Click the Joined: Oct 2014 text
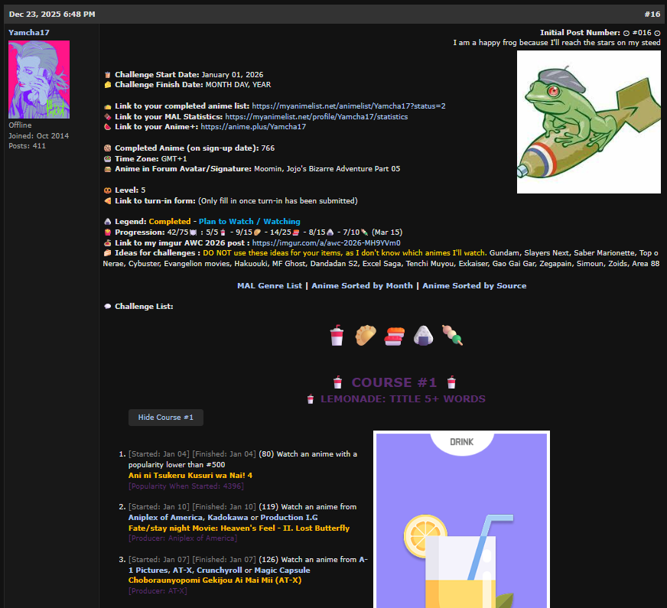Screen dimensions: 667x608 pyautogui.click(x=39, y=135)
